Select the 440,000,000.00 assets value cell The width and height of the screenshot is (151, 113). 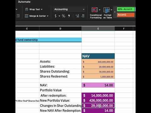coord(98,62)
